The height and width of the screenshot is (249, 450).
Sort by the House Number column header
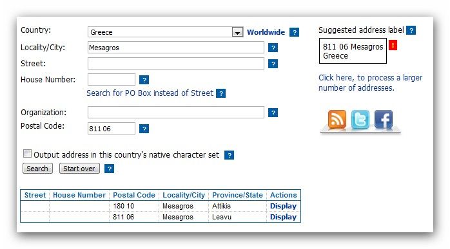click(79, 195)
